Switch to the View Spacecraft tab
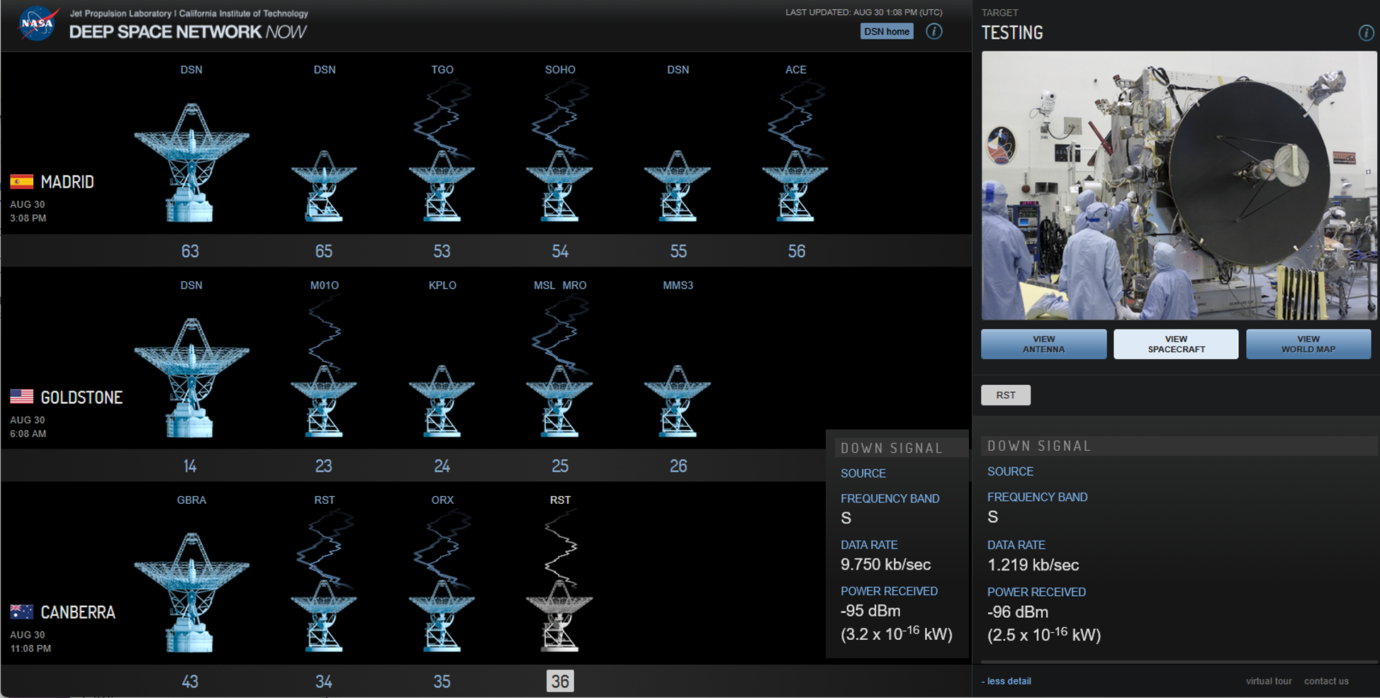Viewport: 1380px width, 698px height. [x=1176, y=344]
